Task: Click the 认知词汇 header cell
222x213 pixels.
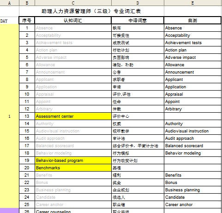Action: point(73,20)
